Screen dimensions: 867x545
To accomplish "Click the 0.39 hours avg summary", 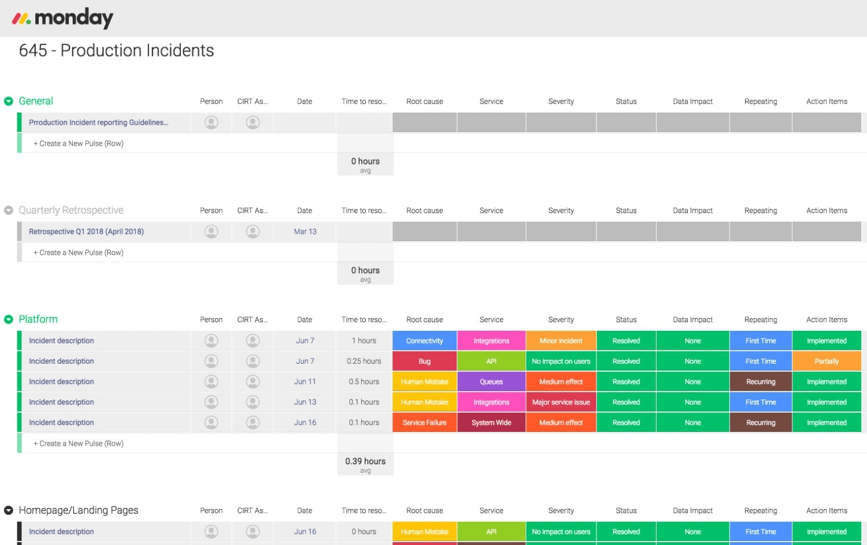I will pyautogui.click(x=365, y=464).
